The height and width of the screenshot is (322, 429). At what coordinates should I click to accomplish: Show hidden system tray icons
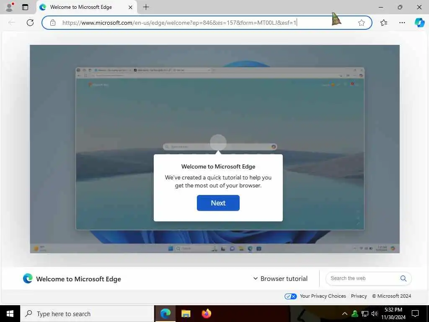[x=345, y=314]
